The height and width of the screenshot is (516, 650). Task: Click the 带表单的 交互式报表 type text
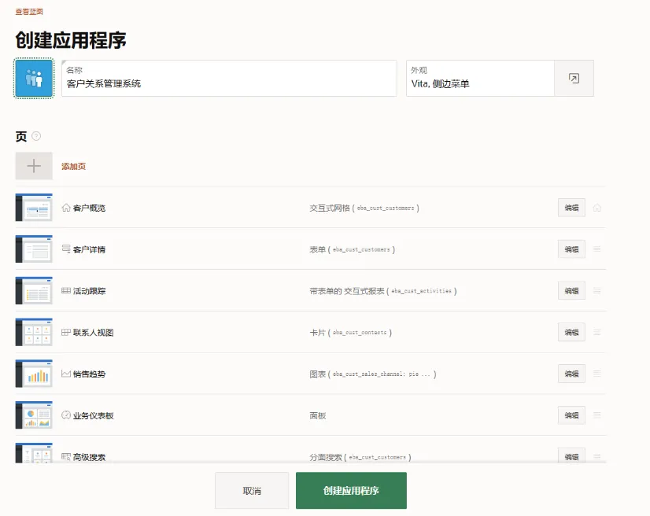pos(347,291)
